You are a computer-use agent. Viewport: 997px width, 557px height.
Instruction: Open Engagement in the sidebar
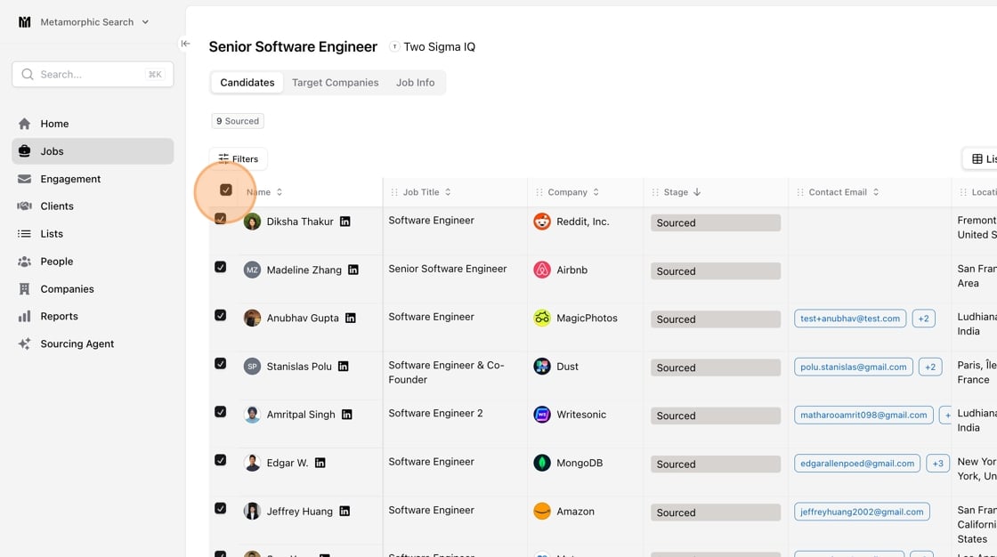[93, 179]
